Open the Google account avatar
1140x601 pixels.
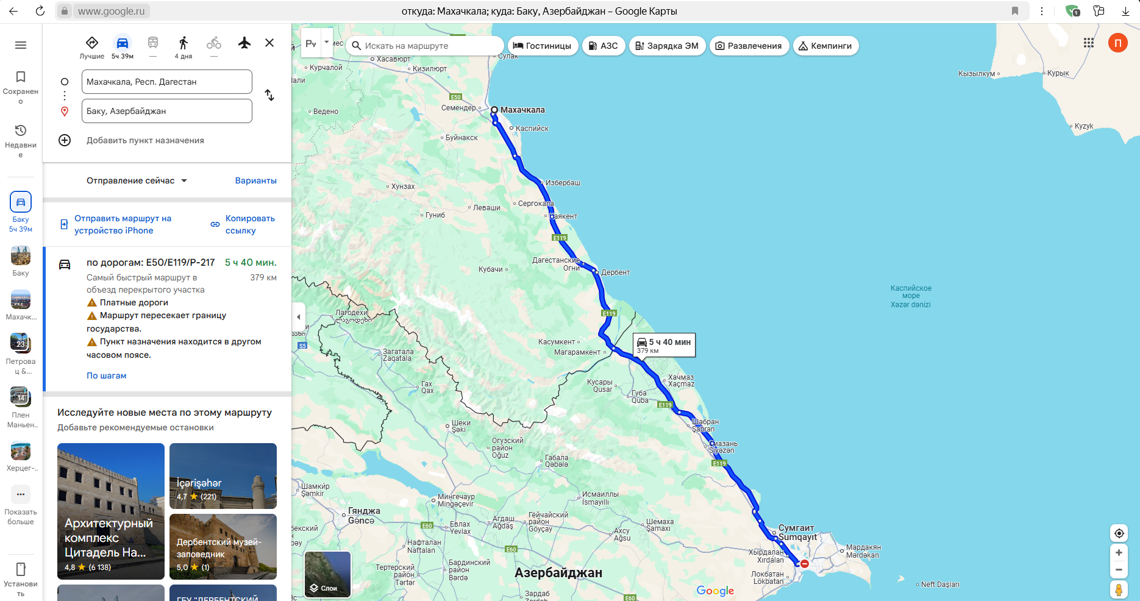[1118, 43]
